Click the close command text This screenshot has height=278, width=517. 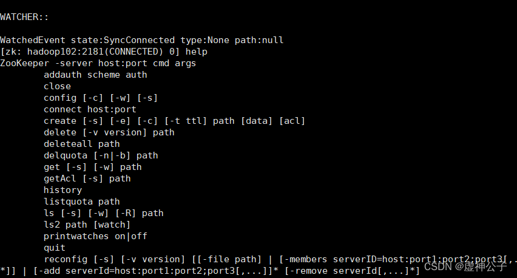point(57,86)
